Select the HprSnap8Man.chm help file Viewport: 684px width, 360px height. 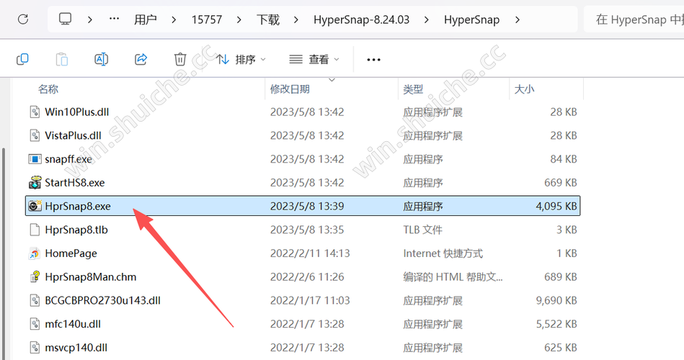click(90, 277)
